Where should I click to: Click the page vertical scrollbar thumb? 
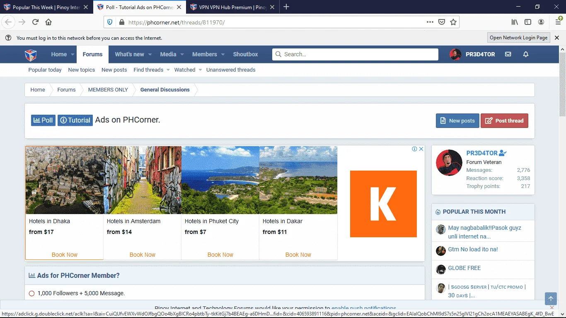coord(562,85)
